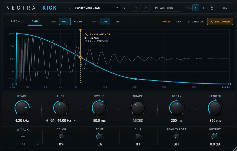Click the OUTPUT knob
The image size is (237, 151).
pyautogui.click(x=215, y=136)
